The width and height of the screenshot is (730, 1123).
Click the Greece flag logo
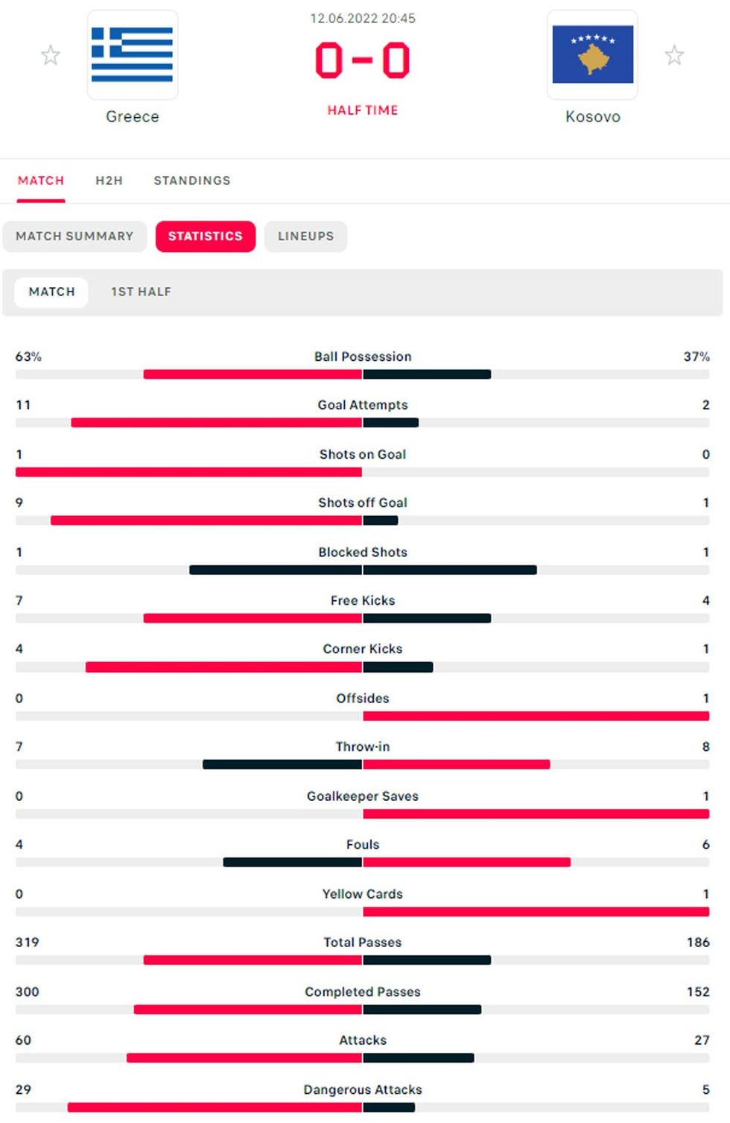pyautogui.click(x=133, y=54)
